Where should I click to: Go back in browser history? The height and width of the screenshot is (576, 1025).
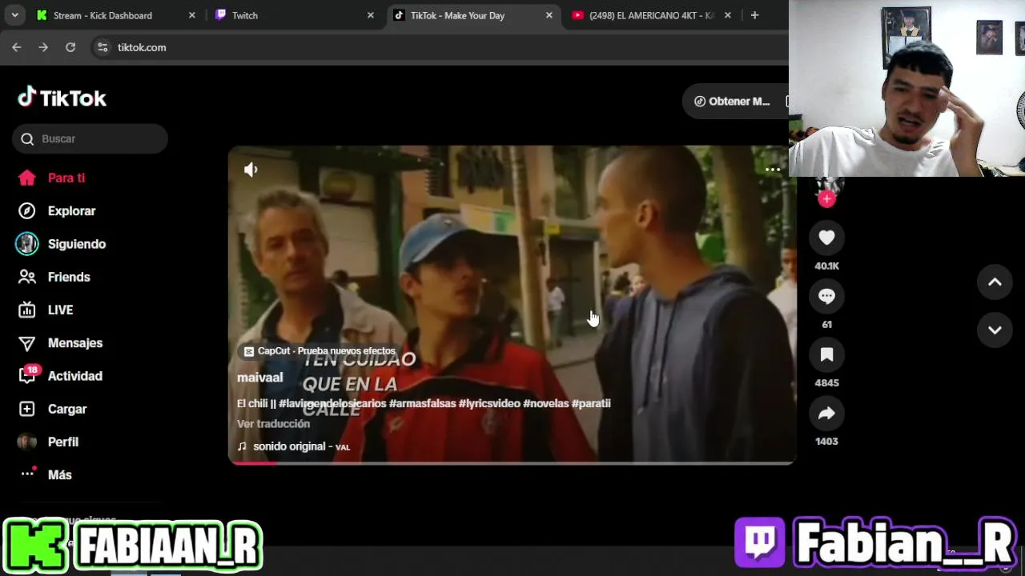point(17,47)
